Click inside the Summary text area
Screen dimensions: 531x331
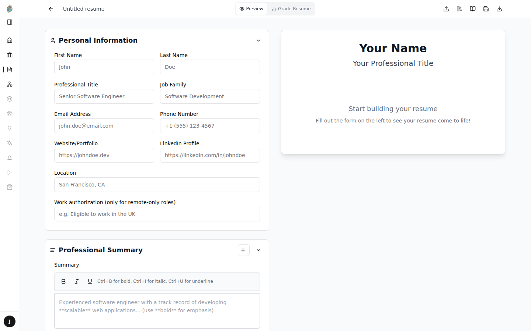coord(157,311)
